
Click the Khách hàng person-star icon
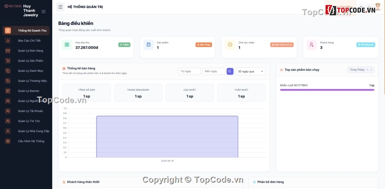pos(311,45)
